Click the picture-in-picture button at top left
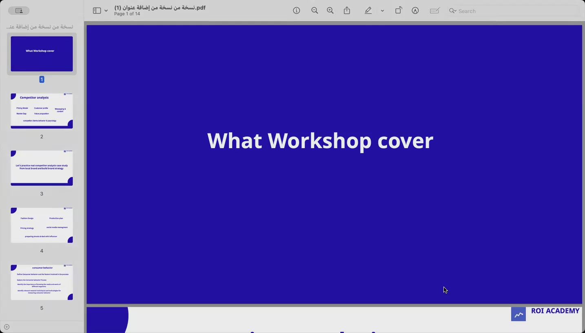The image size is (585, 333). (19, 11)
